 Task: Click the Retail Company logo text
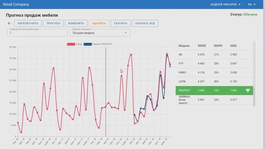16,5
